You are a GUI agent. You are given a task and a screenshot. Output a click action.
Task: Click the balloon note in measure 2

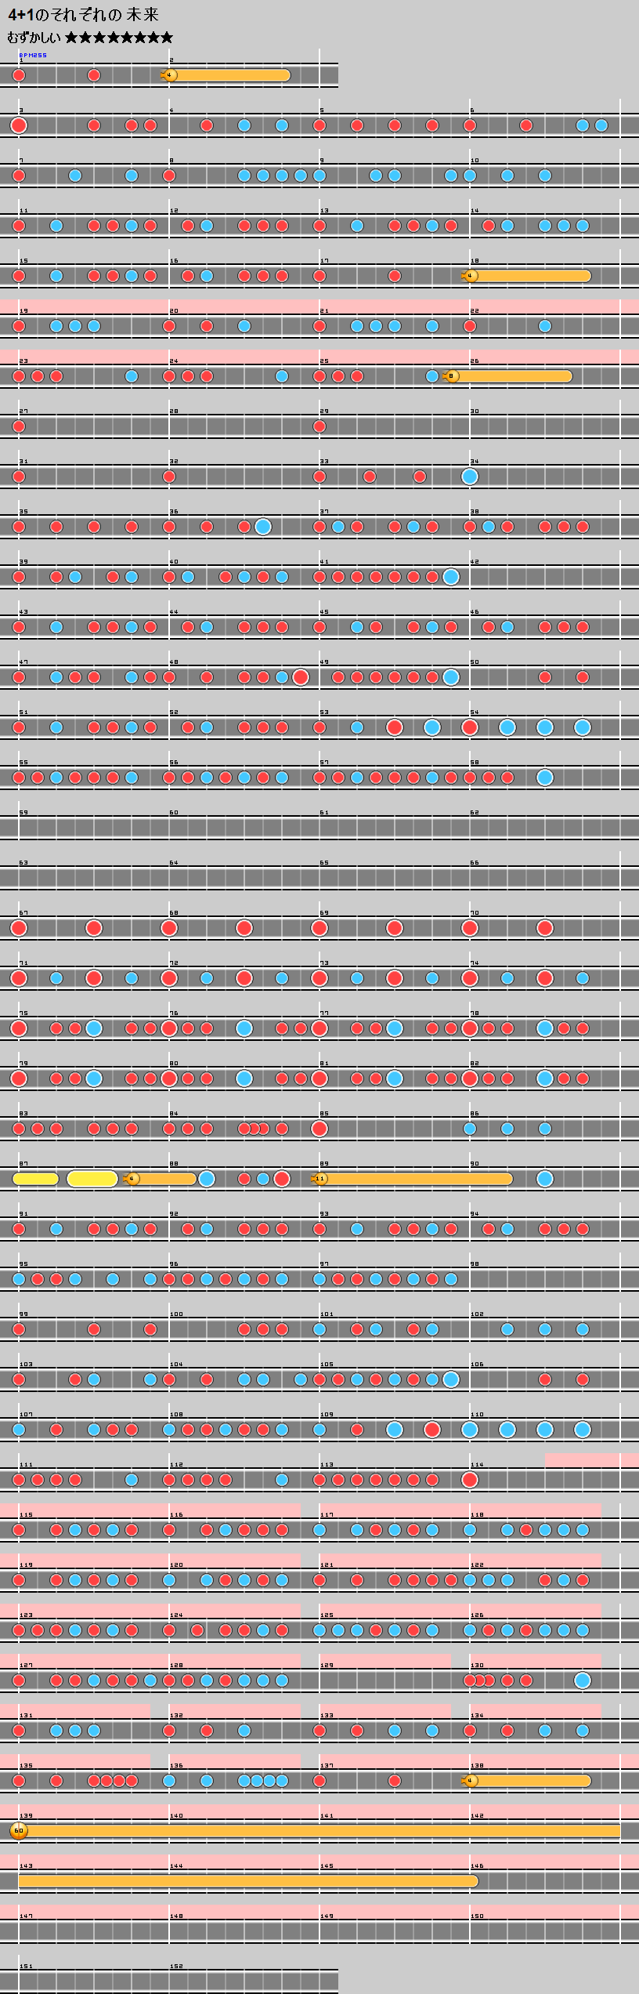click(x=170, y=75)
